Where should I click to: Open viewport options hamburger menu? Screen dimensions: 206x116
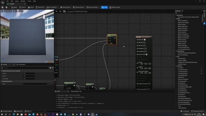coord(2,11)
